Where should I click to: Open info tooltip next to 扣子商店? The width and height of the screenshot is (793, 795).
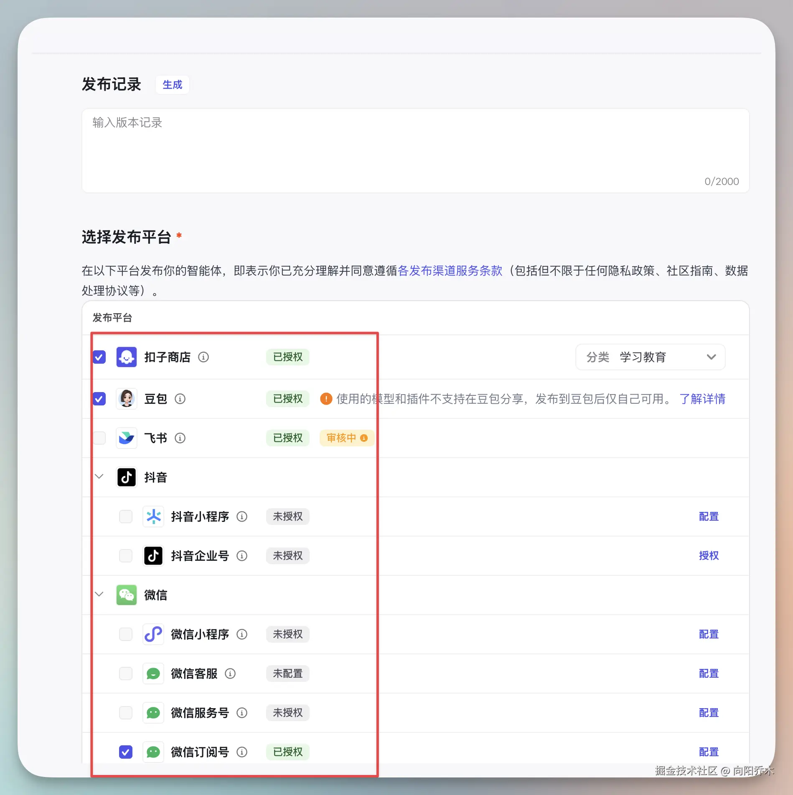coord(203,357)
